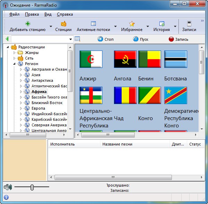208x204 pixels.
Task: Select the Botswana flag thumbnail
Action: [176, 59]
